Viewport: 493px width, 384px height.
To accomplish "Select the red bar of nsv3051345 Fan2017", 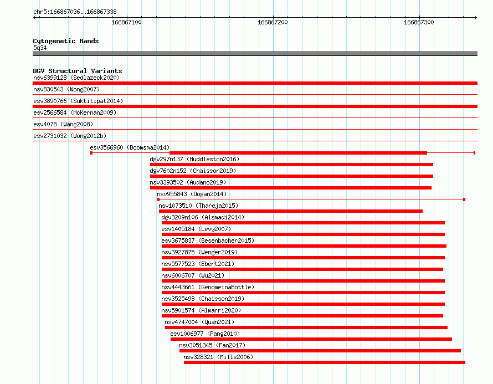I will pyautogui.click(x=320, y=351).
